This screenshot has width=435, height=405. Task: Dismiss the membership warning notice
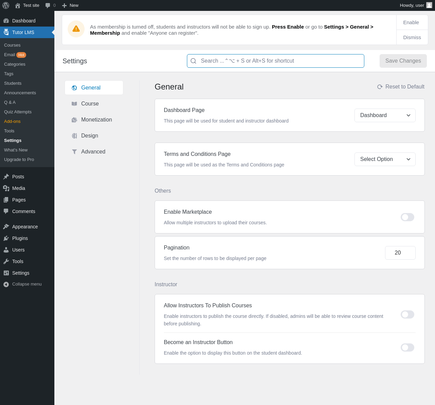412,37
